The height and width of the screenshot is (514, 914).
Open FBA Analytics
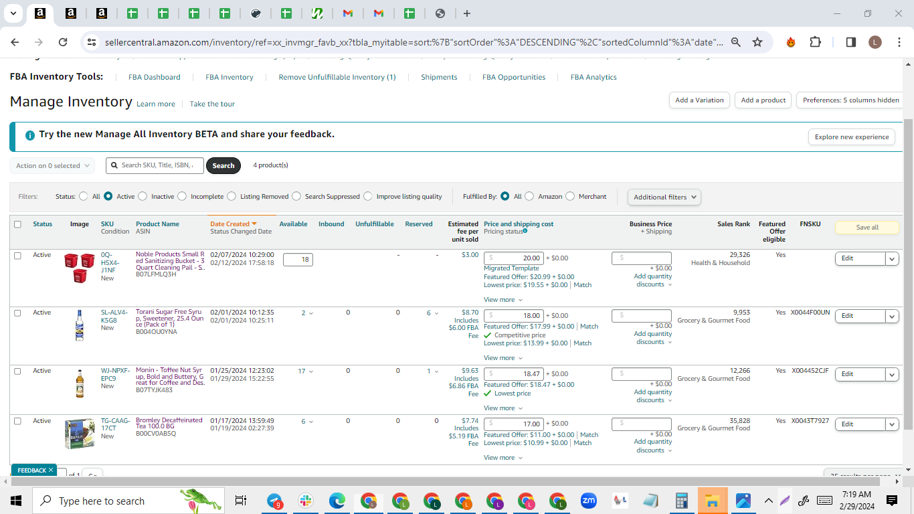(x=593, y=77)
